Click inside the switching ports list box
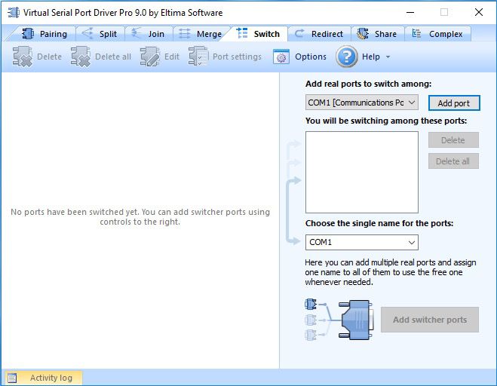 tap(362, 173)
